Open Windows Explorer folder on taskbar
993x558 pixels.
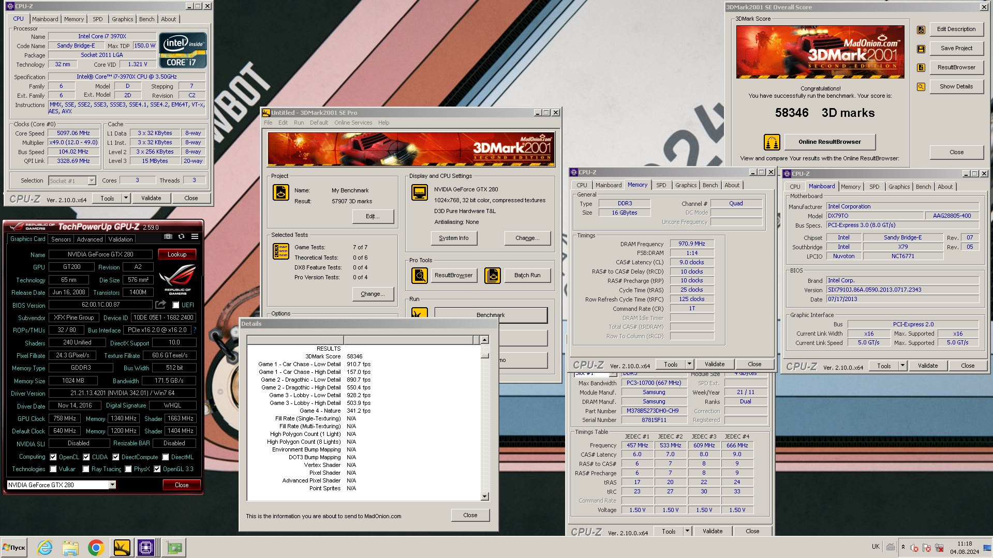[70, 547]
